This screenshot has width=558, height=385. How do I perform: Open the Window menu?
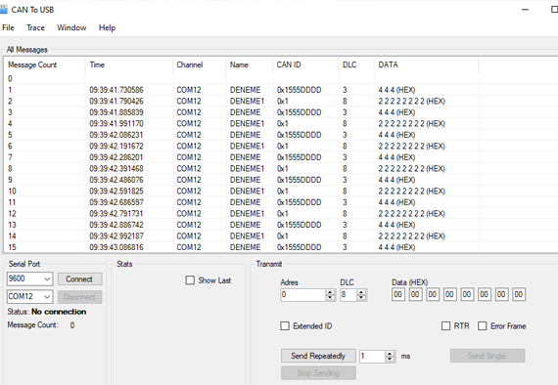click(x=71, y=27)
